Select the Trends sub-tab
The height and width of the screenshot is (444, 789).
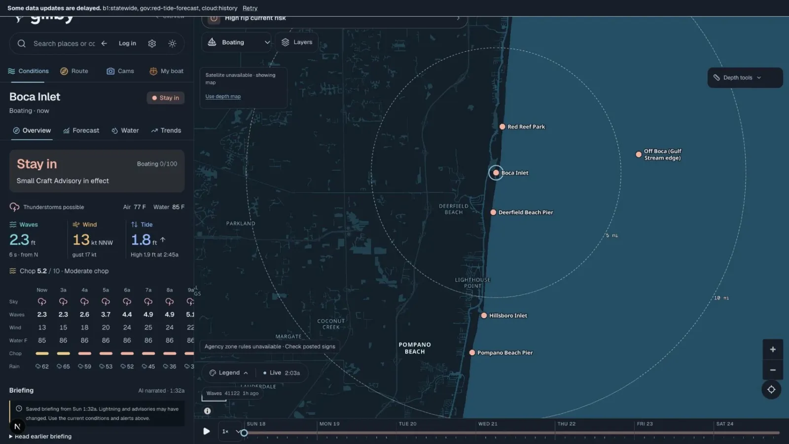point(166,130)
